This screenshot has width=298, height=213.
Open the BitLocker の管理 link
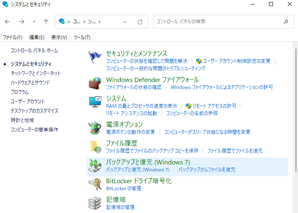[x=124, y=189]
